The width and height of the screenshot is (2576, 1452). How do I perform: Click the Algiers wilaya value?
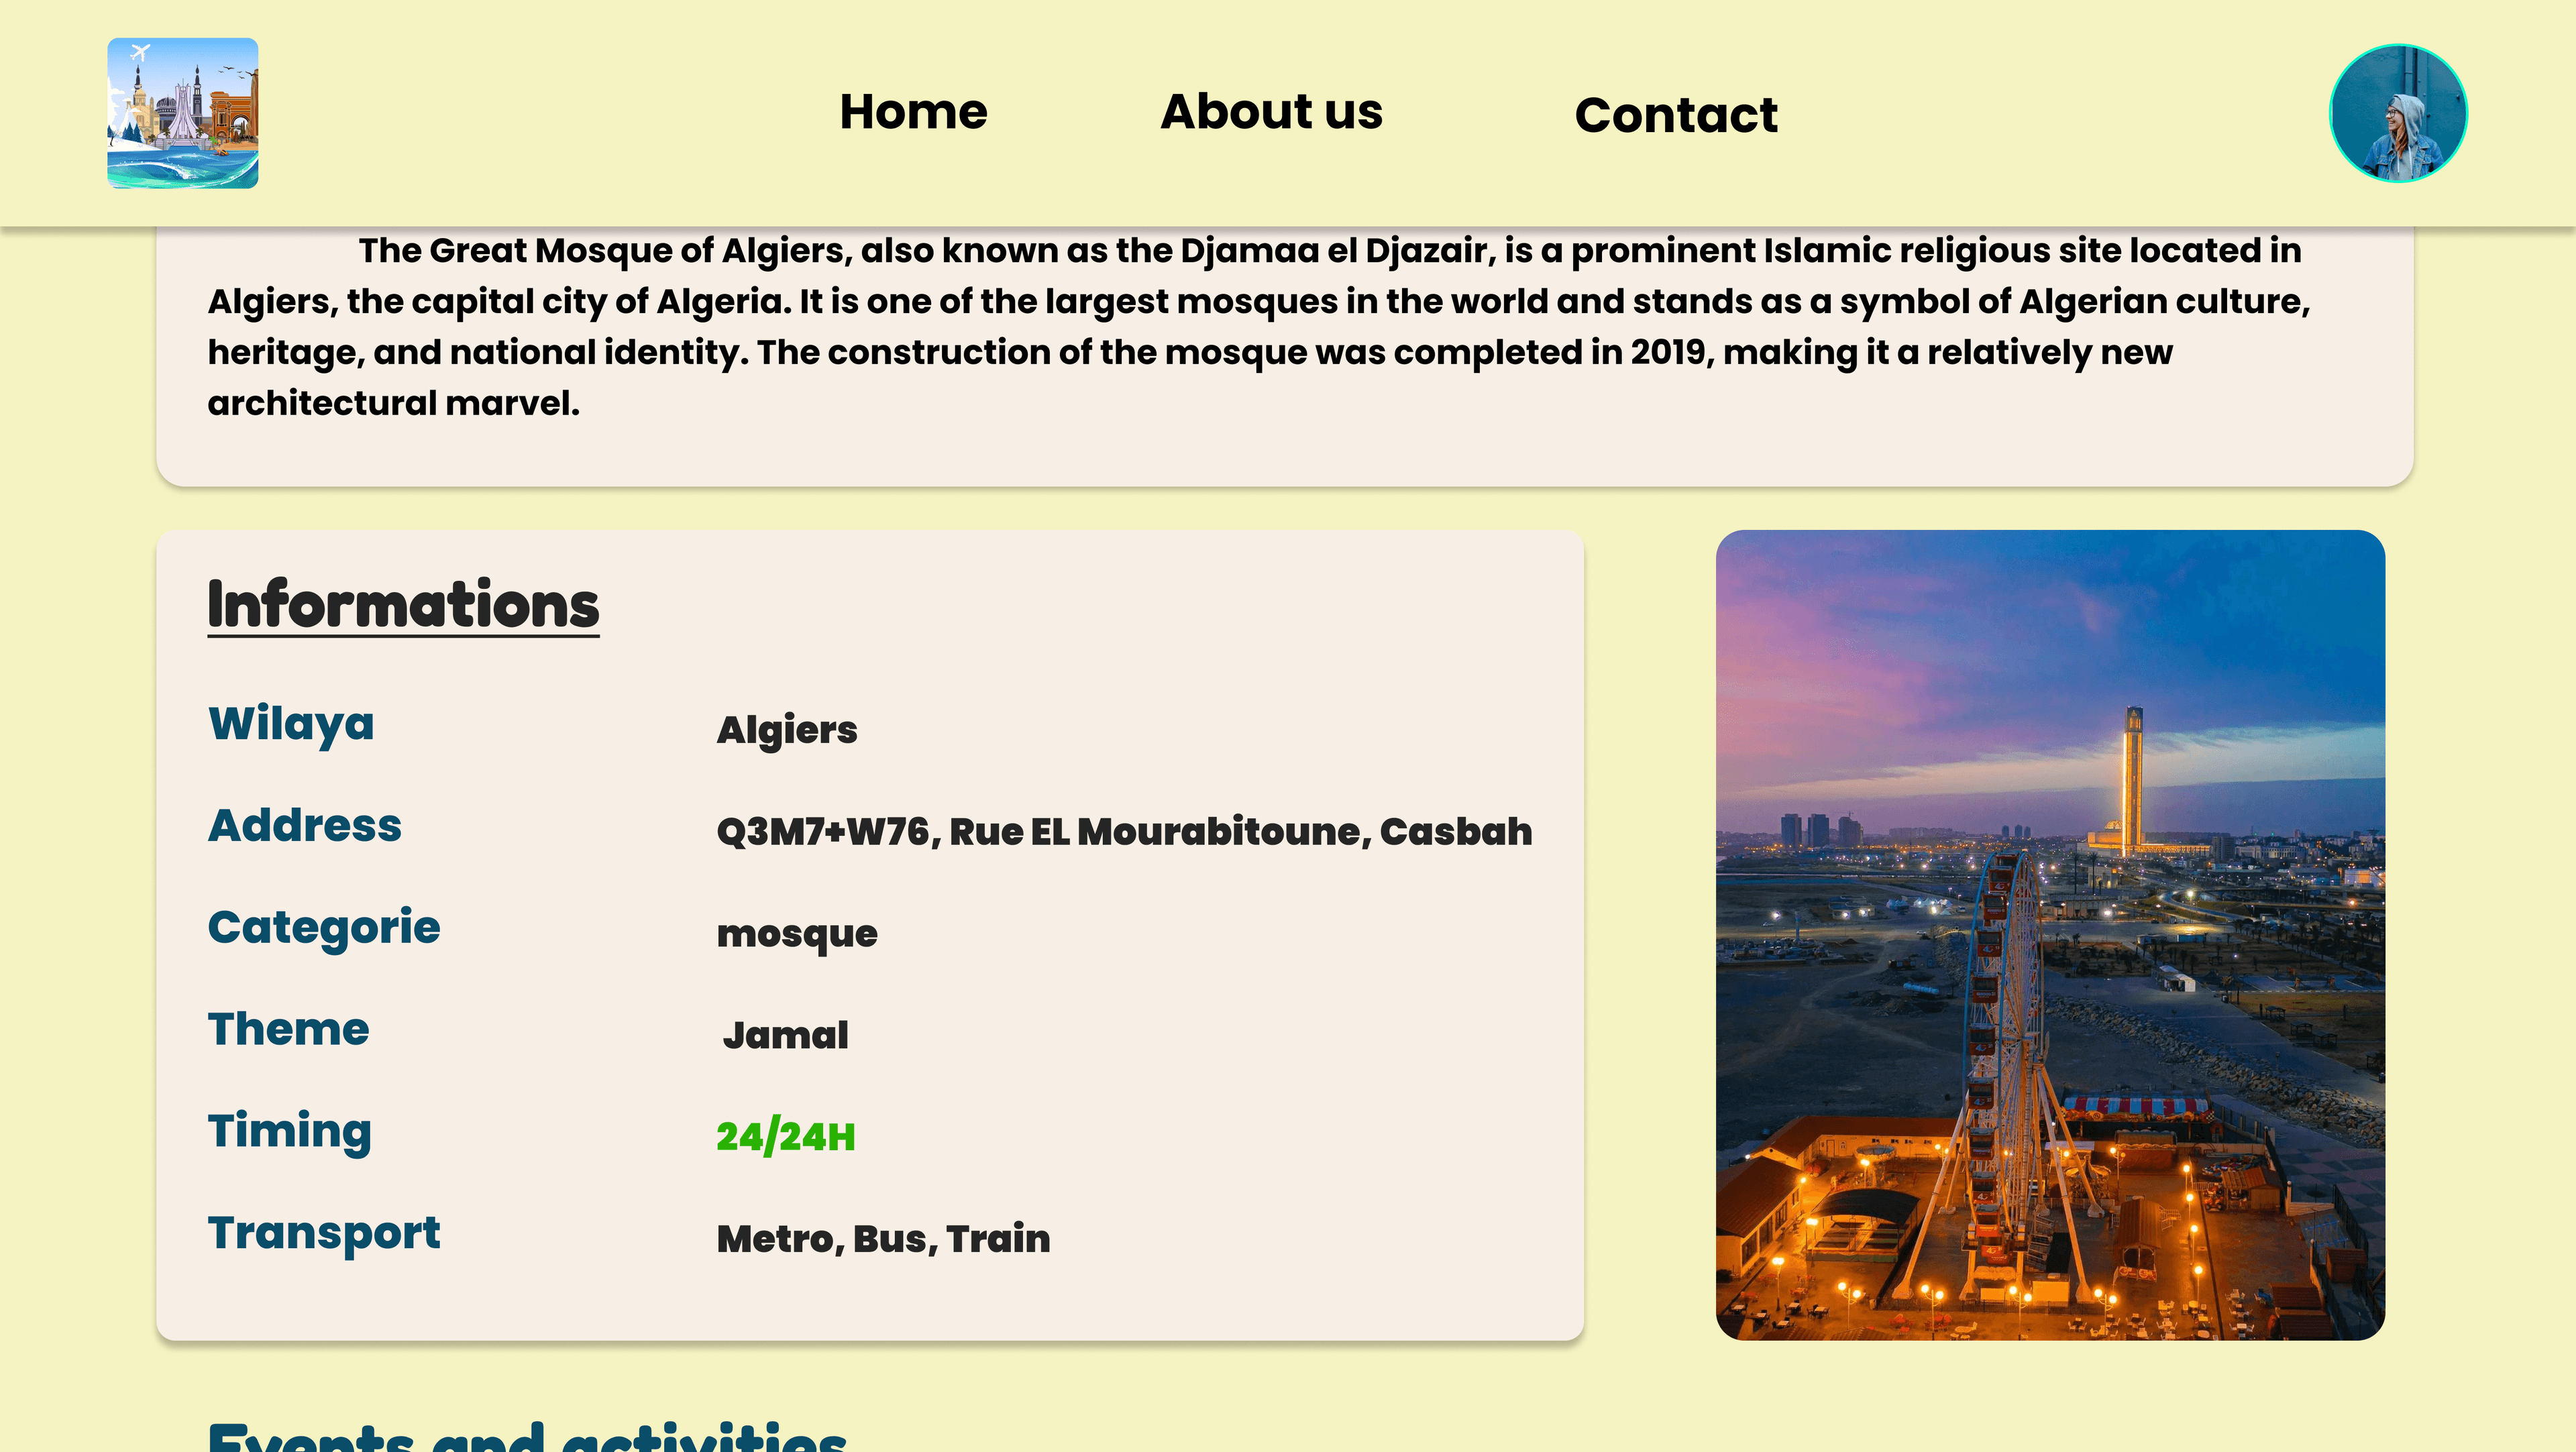point(787,730)
